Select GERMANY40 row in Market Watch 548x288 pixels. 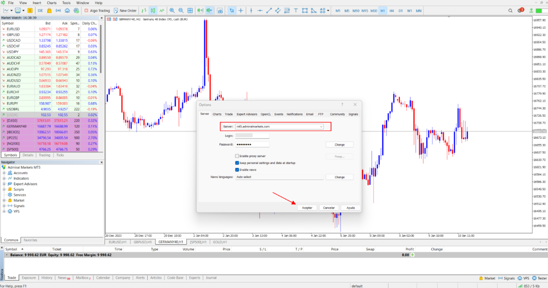click(49, 126)
